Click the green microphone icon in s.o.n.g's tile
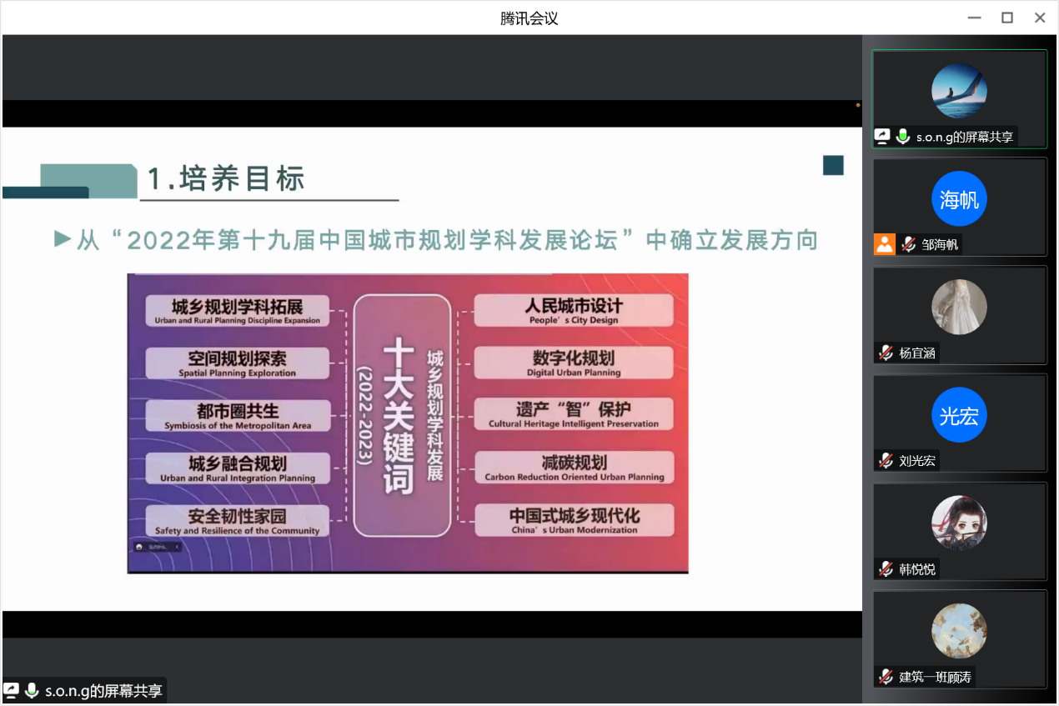Screen dimensions: 1059x706 [902, 137]
